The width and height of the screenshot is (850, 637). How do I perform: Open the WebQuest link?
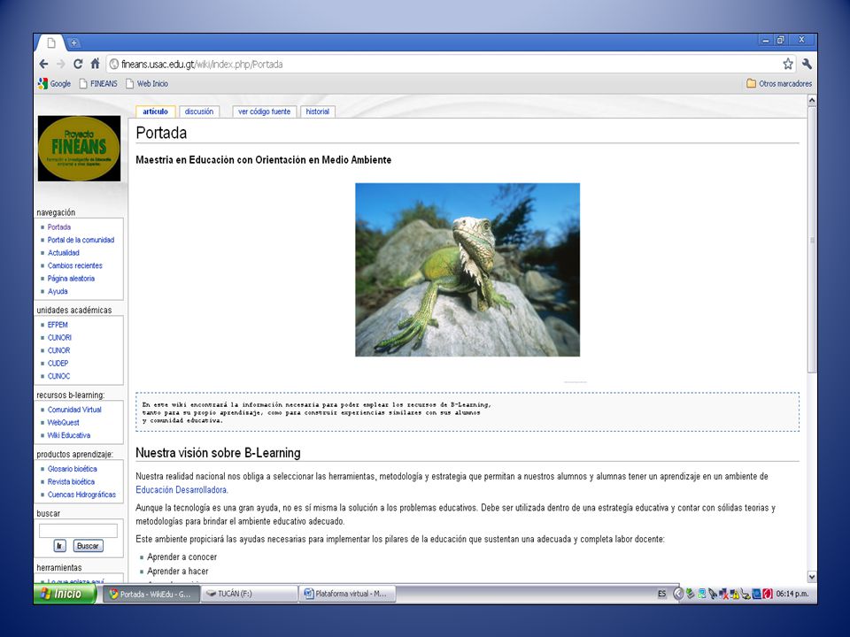pyautogui.click(x=64, y=423)
